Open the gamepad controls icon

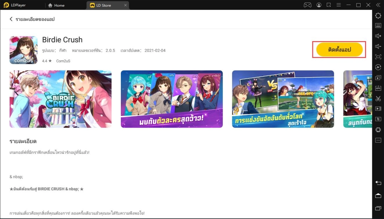(x=307, y=5)
